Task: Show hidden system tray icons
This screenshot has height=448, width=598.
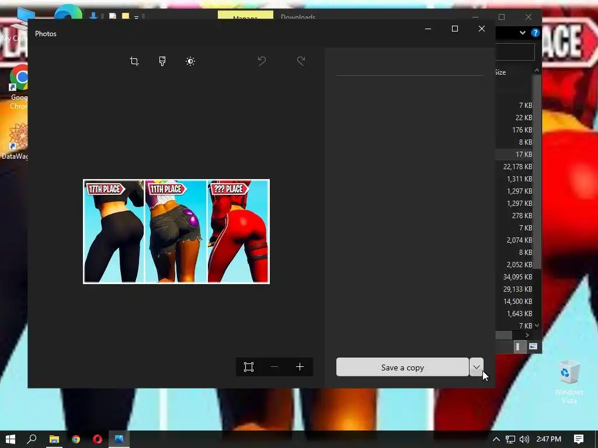Action: tap(496, 439)
